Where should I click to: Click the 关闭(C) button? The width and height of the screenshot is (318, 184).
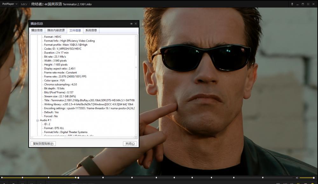pyautogui.click(x=130, y=143)
